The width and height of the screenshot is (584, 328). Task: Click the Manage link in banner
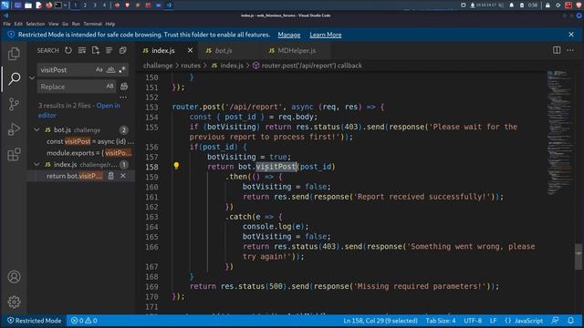289,35
